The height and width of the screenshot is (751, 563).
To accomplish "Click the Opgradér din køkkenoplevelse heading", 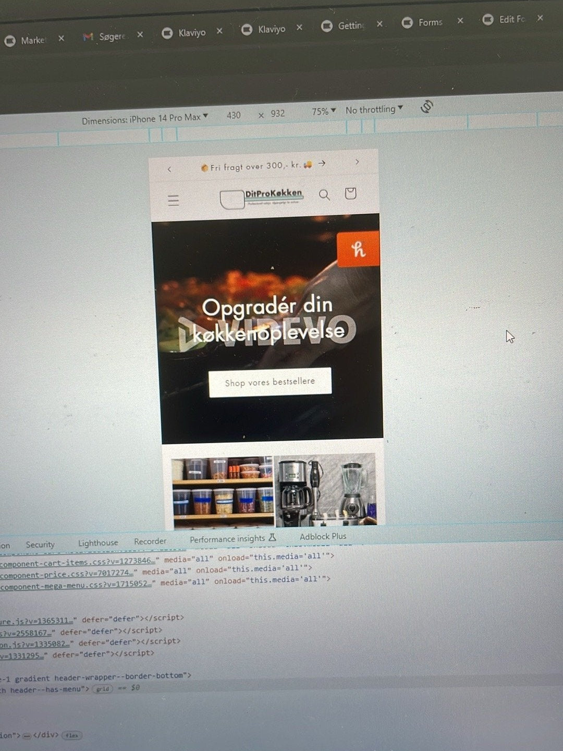I will (x=268, y=319).
